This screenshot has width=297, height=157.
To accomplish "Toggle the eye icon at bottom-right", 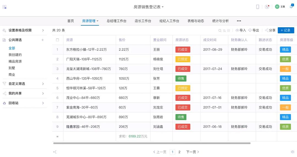I will click(292, 152).
